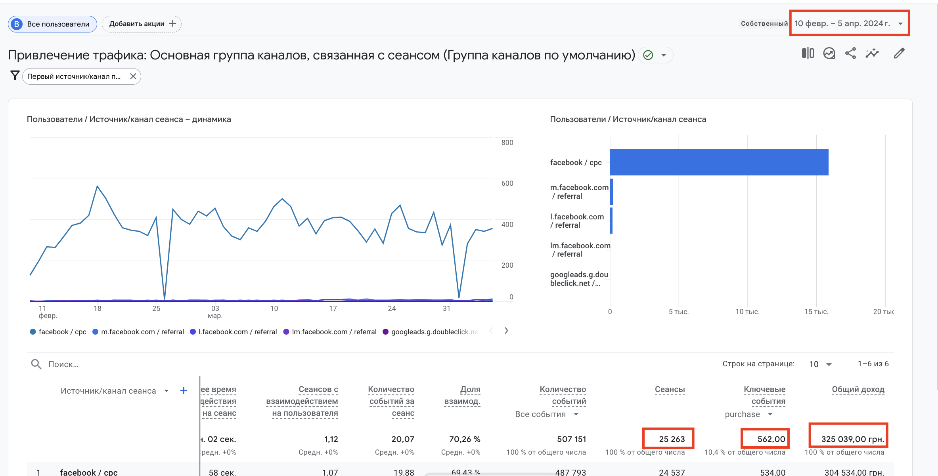Sort by Сеансов с взаимодействием на пользователя
Image resolution: width=938 pixels, height=476 pixels.
(302, 401)
